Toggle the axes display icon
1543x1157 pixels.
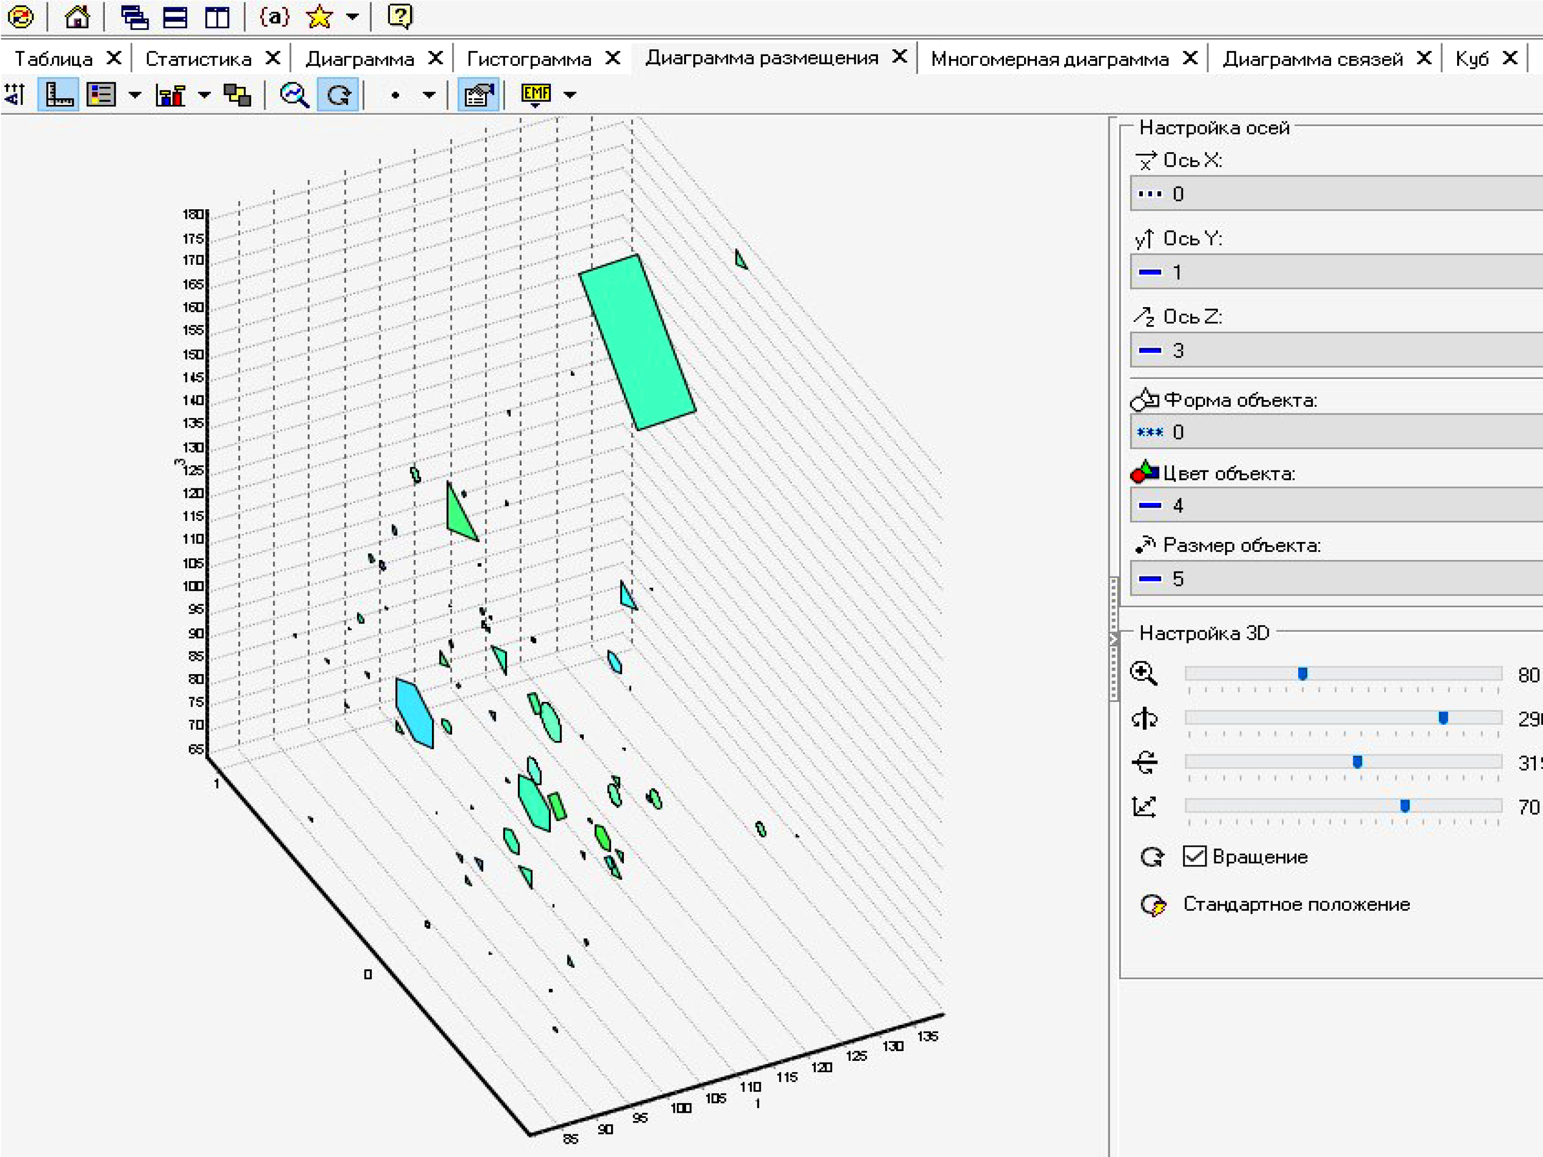click(59, 94)
